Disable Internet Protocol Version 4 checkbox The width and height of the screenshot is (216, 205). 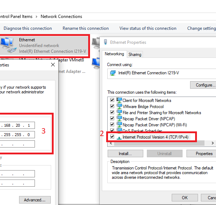coord(112,137)
